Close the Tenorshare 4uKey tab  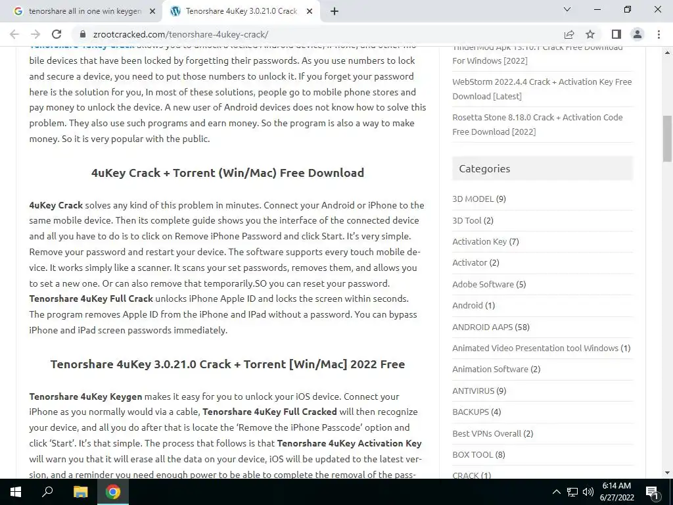pyautogui.click(x=310, y=12)
